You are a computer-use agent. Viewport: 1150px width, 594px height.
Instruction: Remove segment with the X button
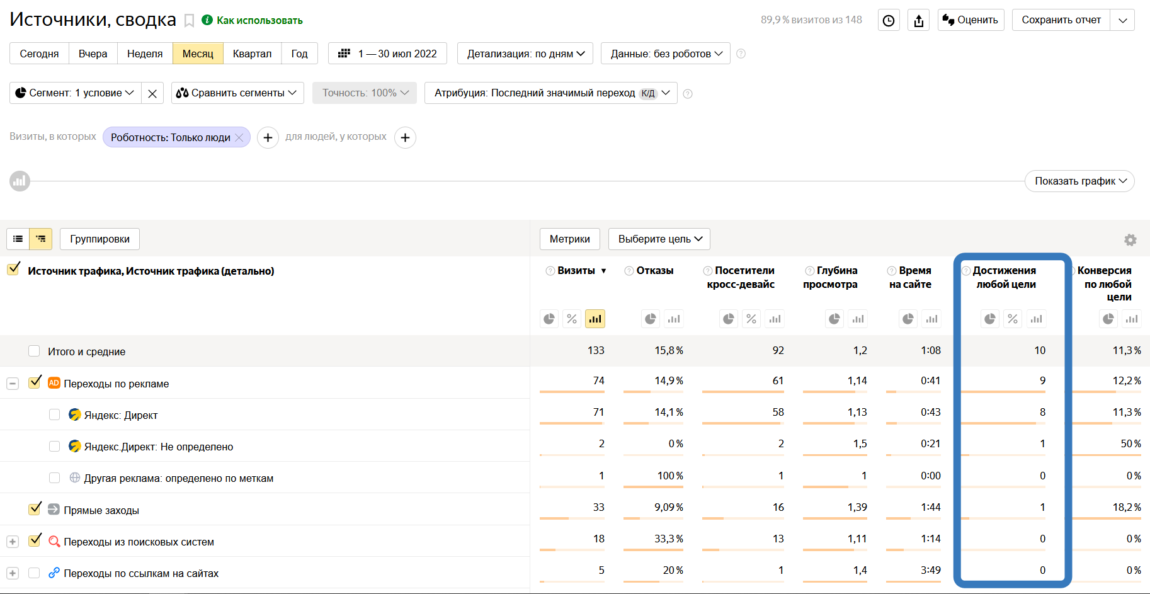[152, 93]
